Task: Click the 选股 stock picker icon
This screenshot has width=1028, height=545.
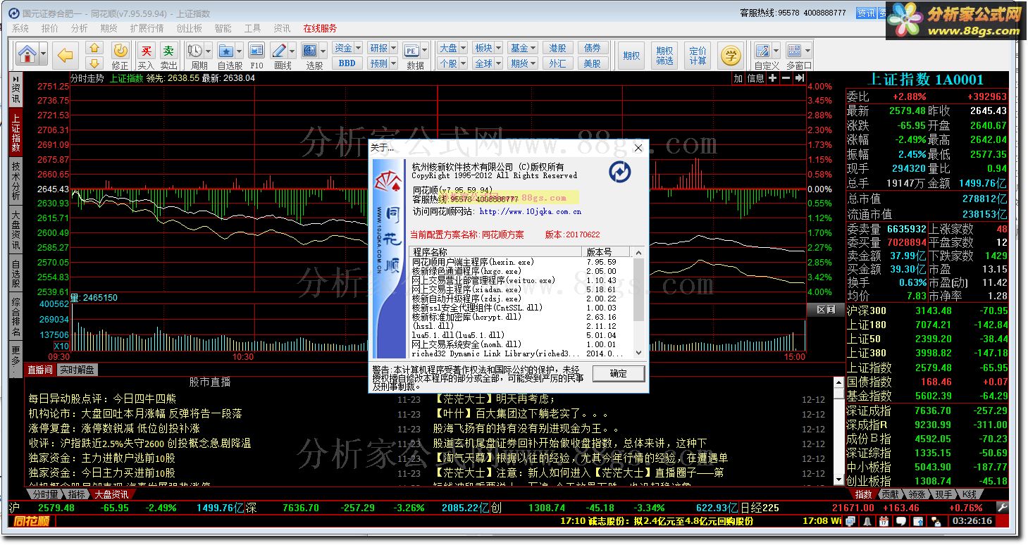Action: coord(310,50)
